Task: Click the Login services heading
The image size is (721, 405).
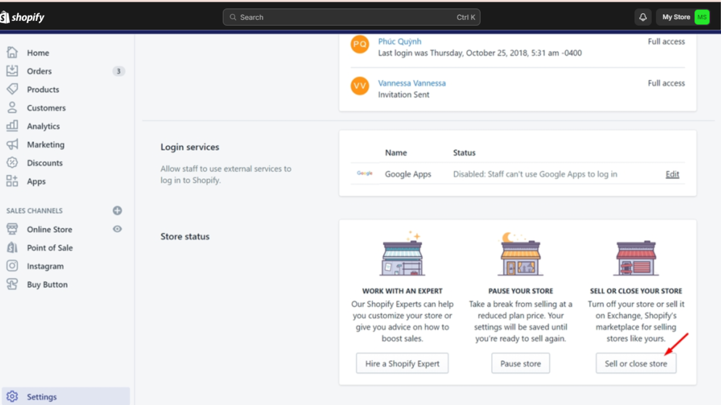Action: coord(190,147)
